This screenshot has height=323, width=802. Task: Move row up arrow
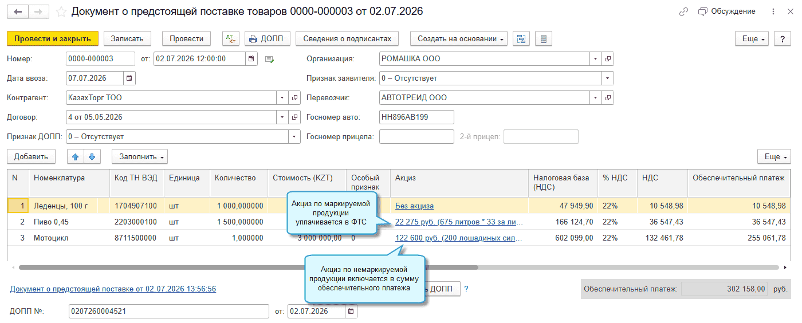tap(76, 156)
